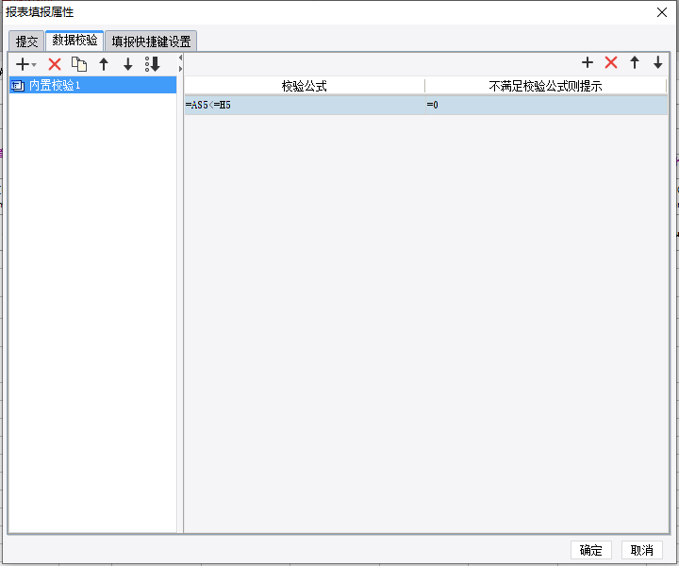Select the =0 prompt message cell
The height and width of the screenshot is (566, 679).
click(546, 105)
